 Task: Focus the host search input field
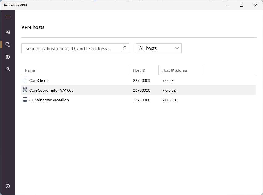click(71, 48)
